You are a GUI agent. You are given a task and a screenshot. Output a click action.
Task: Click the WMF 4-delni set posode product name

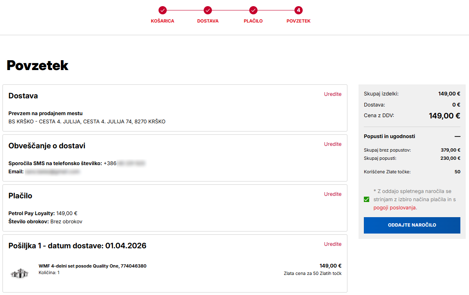[92, 266]
